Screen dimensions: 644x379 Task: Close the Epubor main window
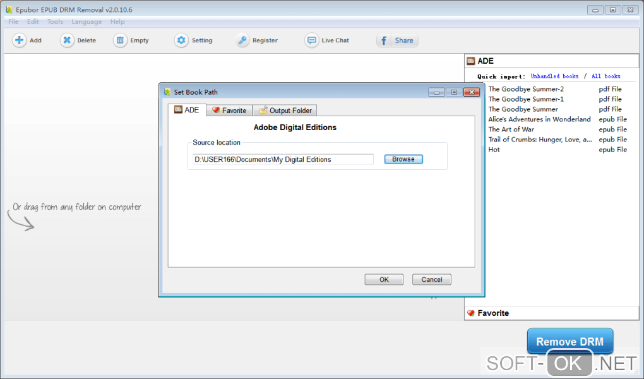(631, 10)
